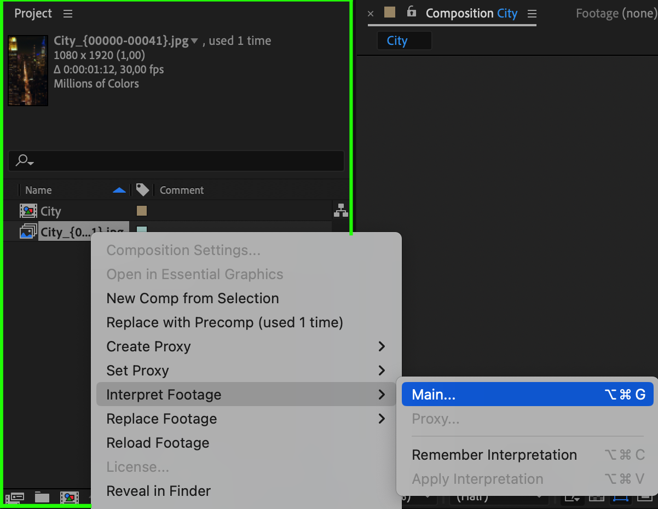This screenshot has height=509, width=658.
Task: Expand the footage name dropdown arrow
Action: 194,41
